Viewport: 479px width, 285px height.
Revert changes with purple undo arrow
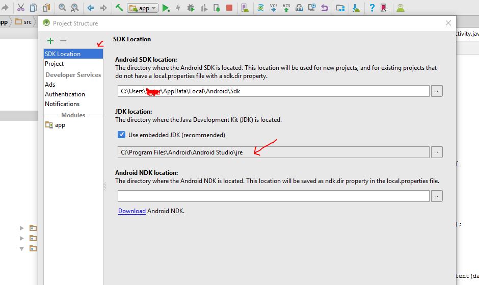[x=325, y=8]
